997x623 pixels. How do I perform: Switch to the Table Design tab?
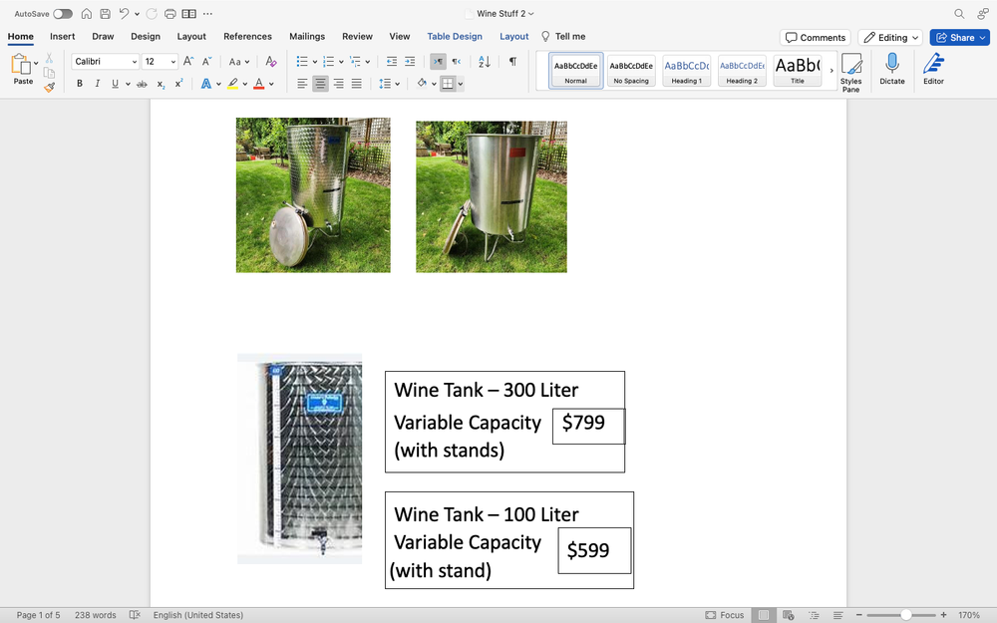tap(455, 36)
